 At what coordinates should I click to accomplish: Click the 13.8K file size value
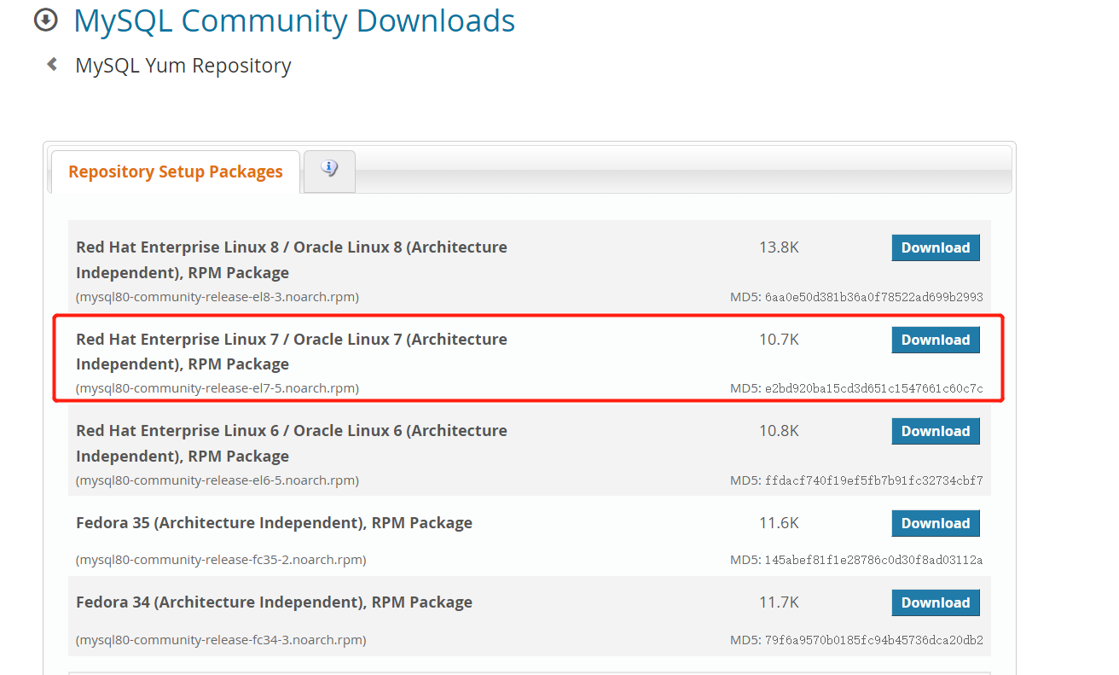click(x=779, y=247)
